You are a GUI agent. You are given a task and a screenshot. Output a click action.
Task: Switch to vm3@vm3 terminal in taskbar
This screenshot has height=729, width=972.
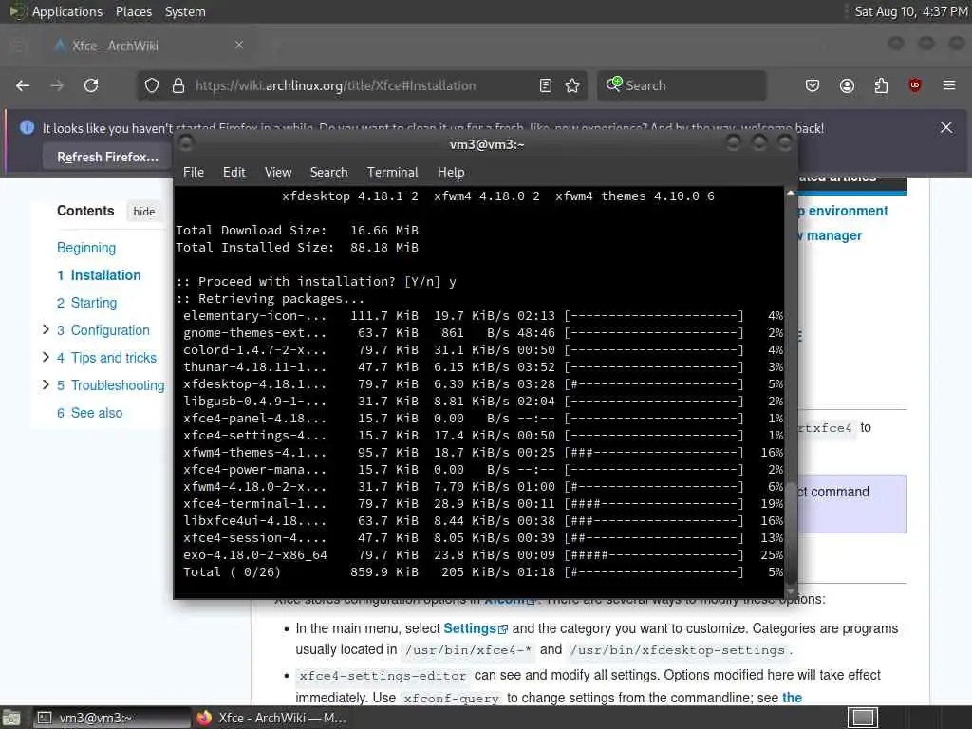pos(112,718)
